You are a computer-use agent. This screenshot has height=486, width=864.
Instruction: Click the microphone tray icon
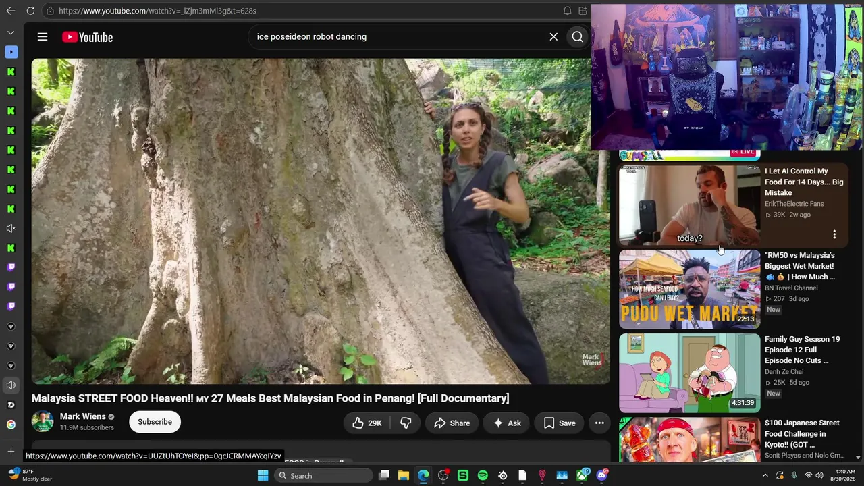point(794,476)
